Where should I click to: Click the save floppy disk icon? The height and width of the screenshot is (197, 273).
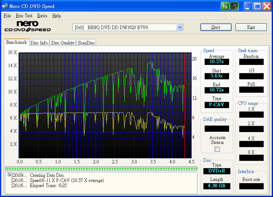tap(234, 6)
